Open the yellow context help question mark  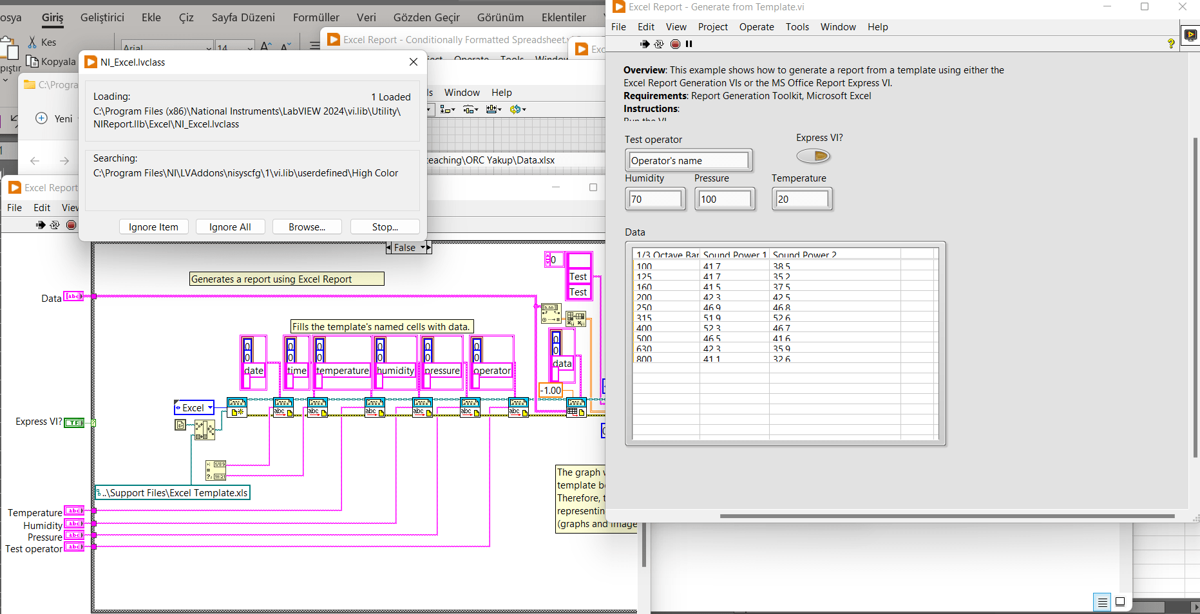click(1171, 44)
